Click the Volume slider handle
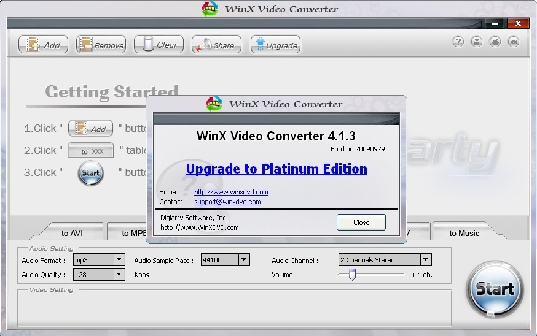 pos(352,275)
